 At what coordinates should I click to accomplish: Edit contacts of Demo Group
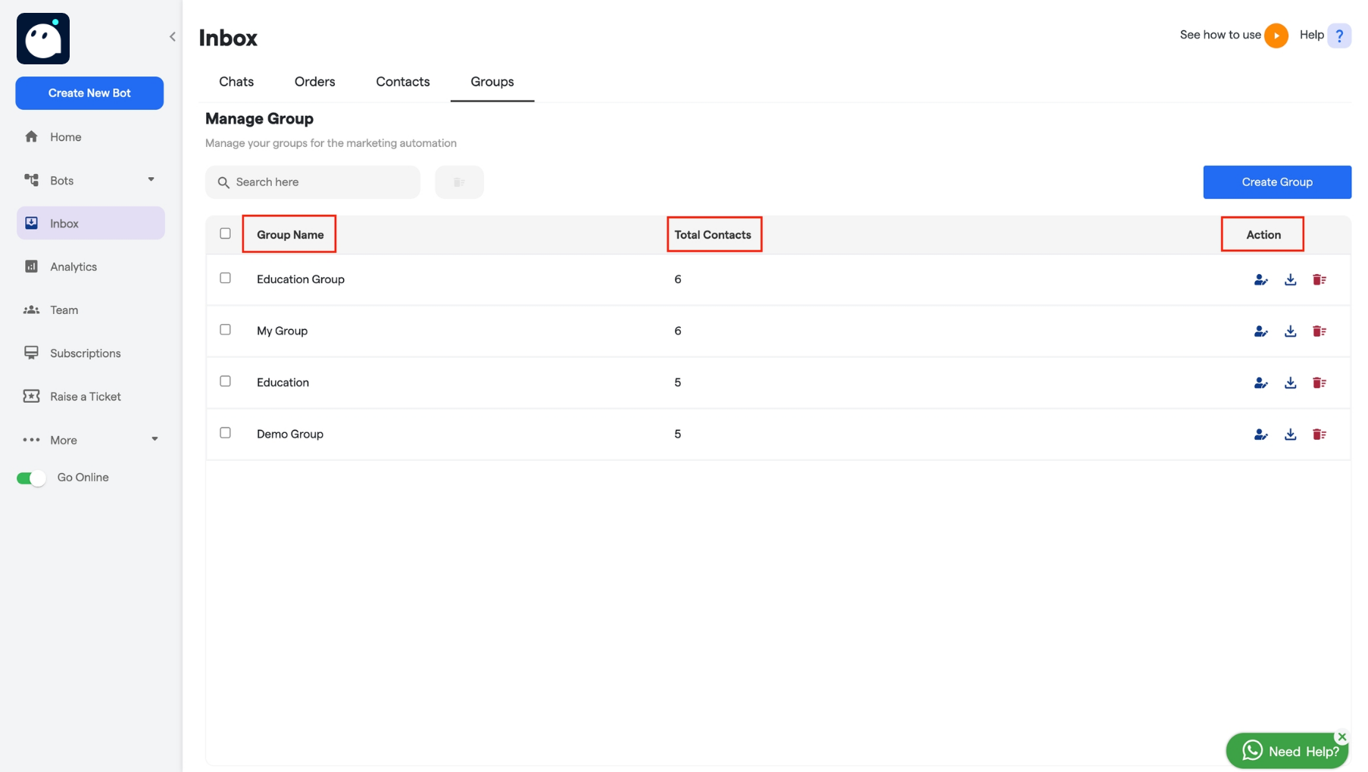pyautogui.click(x=1260, y=434)
